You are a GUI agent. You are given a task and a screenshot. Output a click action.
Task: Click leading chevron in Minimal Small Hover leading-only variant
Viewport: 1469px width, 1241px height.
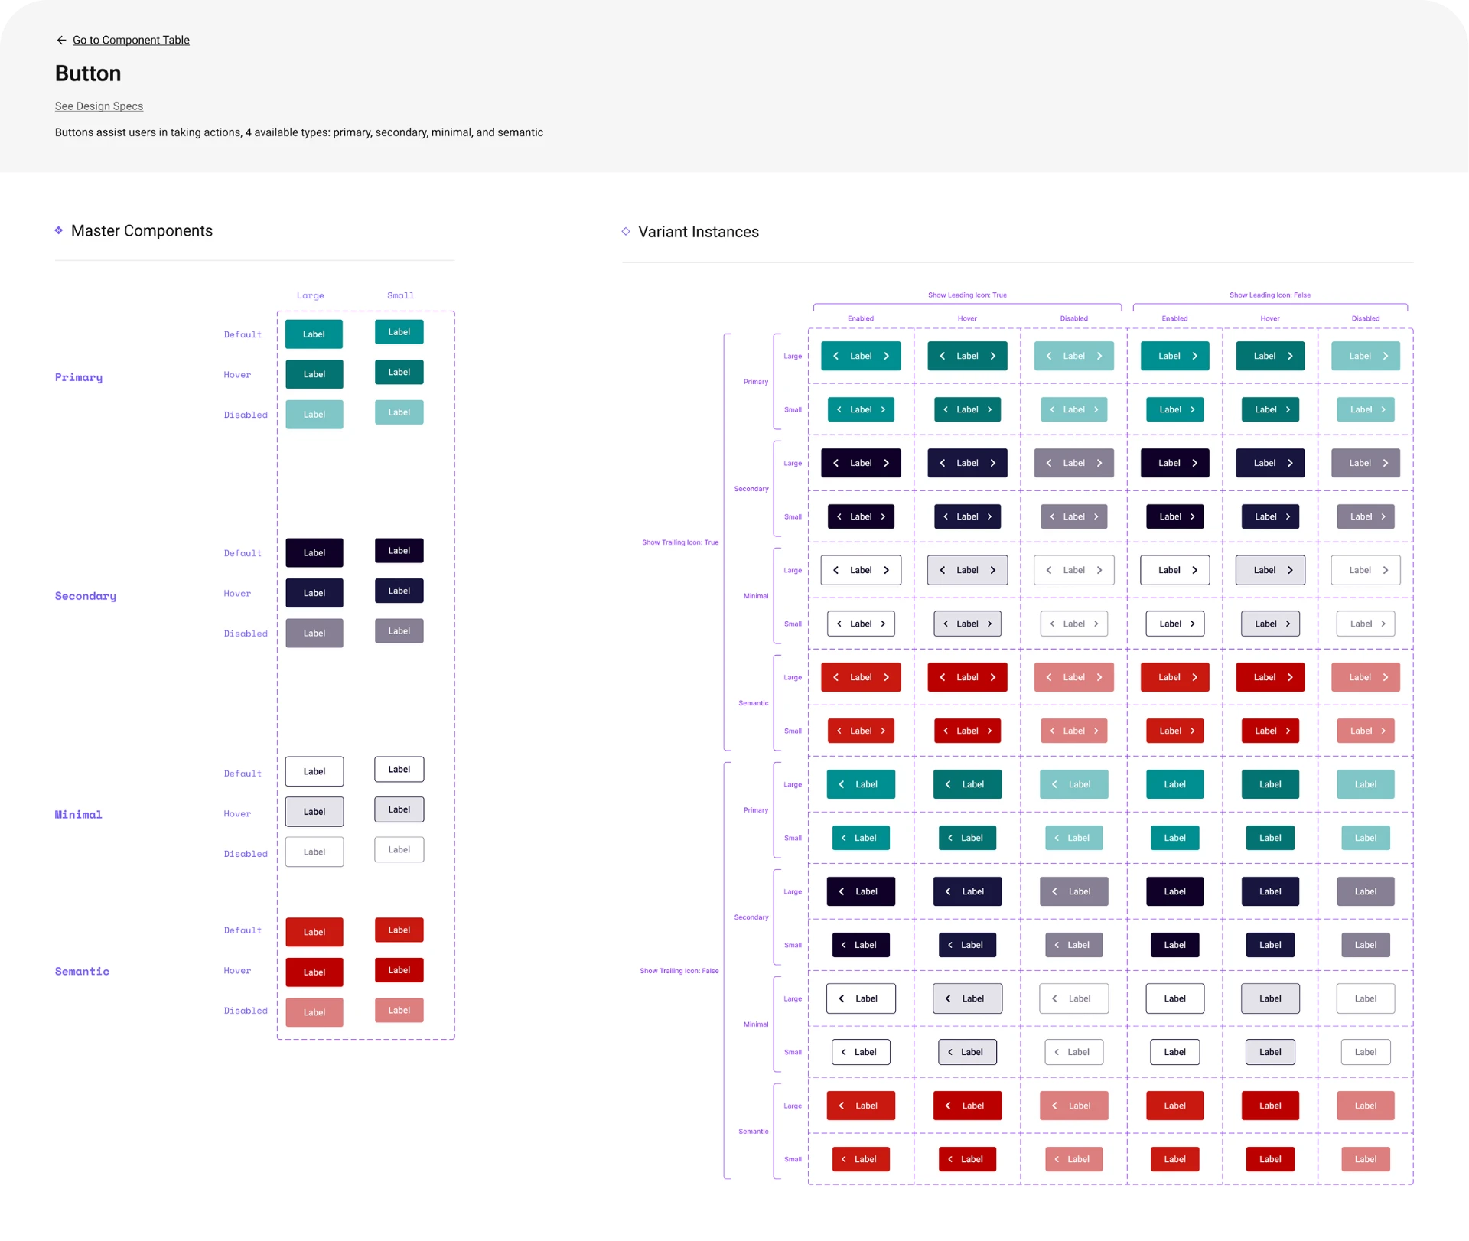click(x=950, y=1052)
